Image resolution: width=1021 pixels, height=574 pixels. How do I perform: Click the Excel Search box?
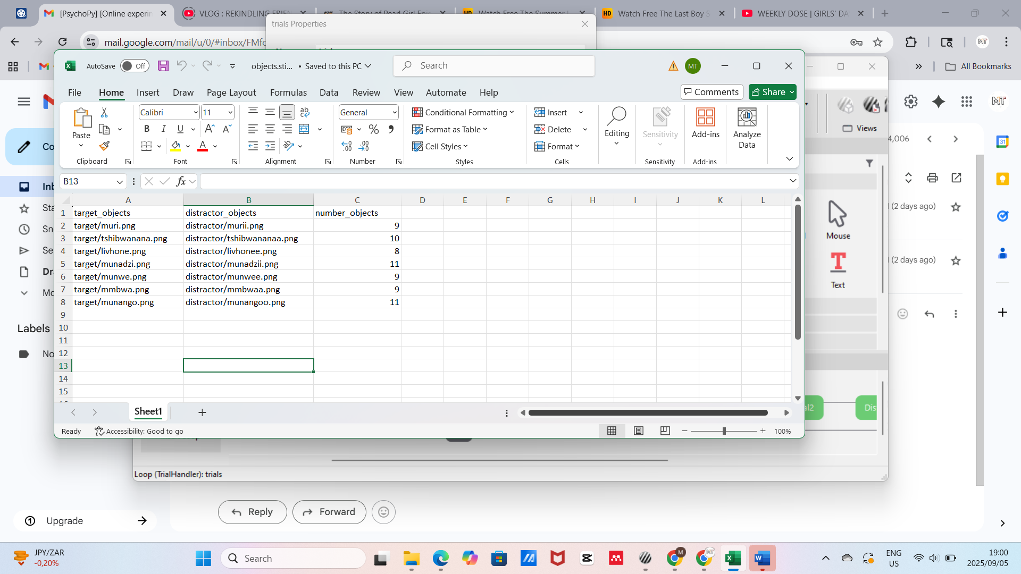pos(494,66)
